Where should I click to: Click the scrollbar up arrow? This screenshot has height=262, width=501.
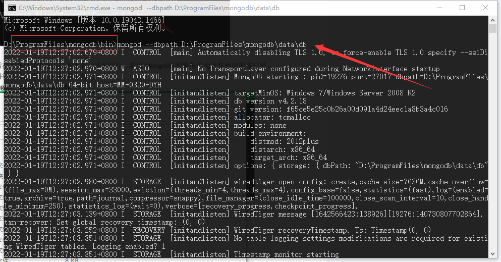492,20
